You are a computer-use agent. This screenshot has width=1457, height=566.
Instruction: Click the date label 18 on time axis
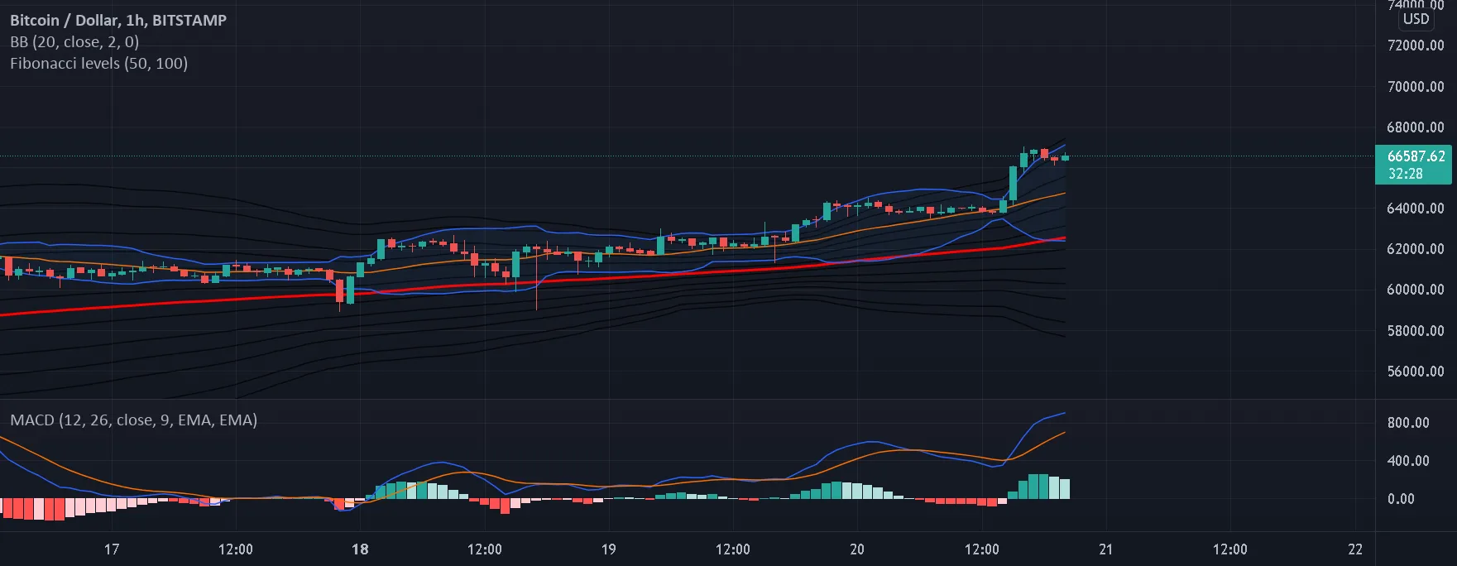(360, 549)
